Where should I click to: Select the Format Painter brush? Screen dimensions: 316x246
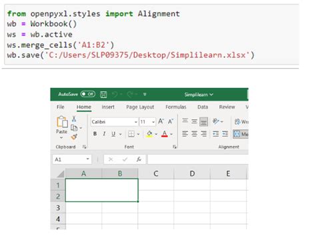click(x=74, y=137)
